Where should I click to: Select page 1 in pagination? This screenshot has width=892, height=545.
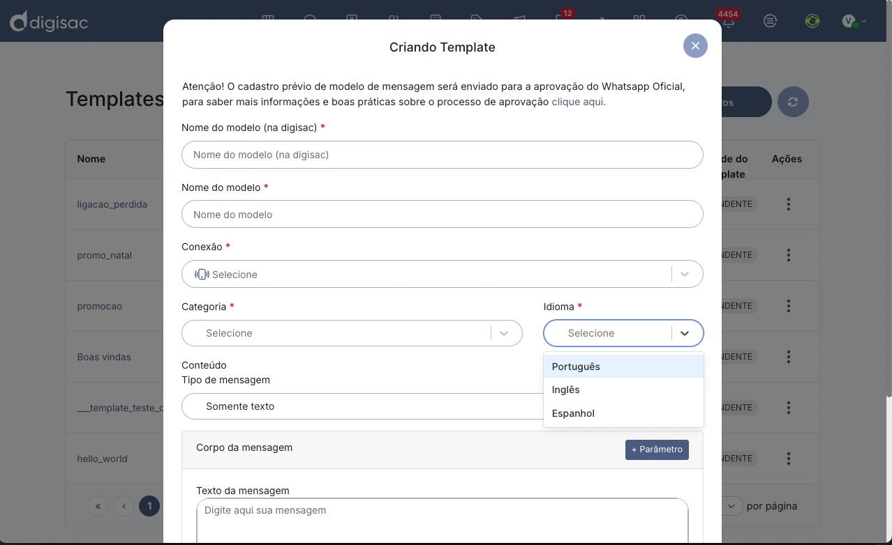[149, 506]
